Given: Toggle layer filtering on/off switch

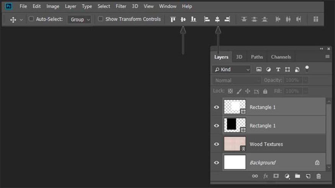Looking at the screenshot, I should tap(307, 69).
